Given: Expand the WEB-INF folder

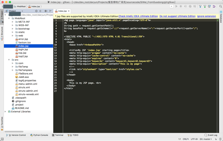Looking at the screenshot, I should pos(13,25).
